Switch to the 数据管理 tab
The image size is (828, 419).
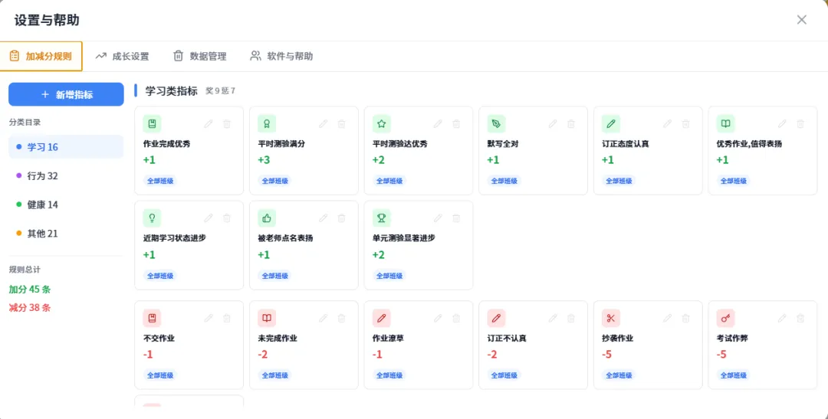pyautogui.click(x=200, y=56)
